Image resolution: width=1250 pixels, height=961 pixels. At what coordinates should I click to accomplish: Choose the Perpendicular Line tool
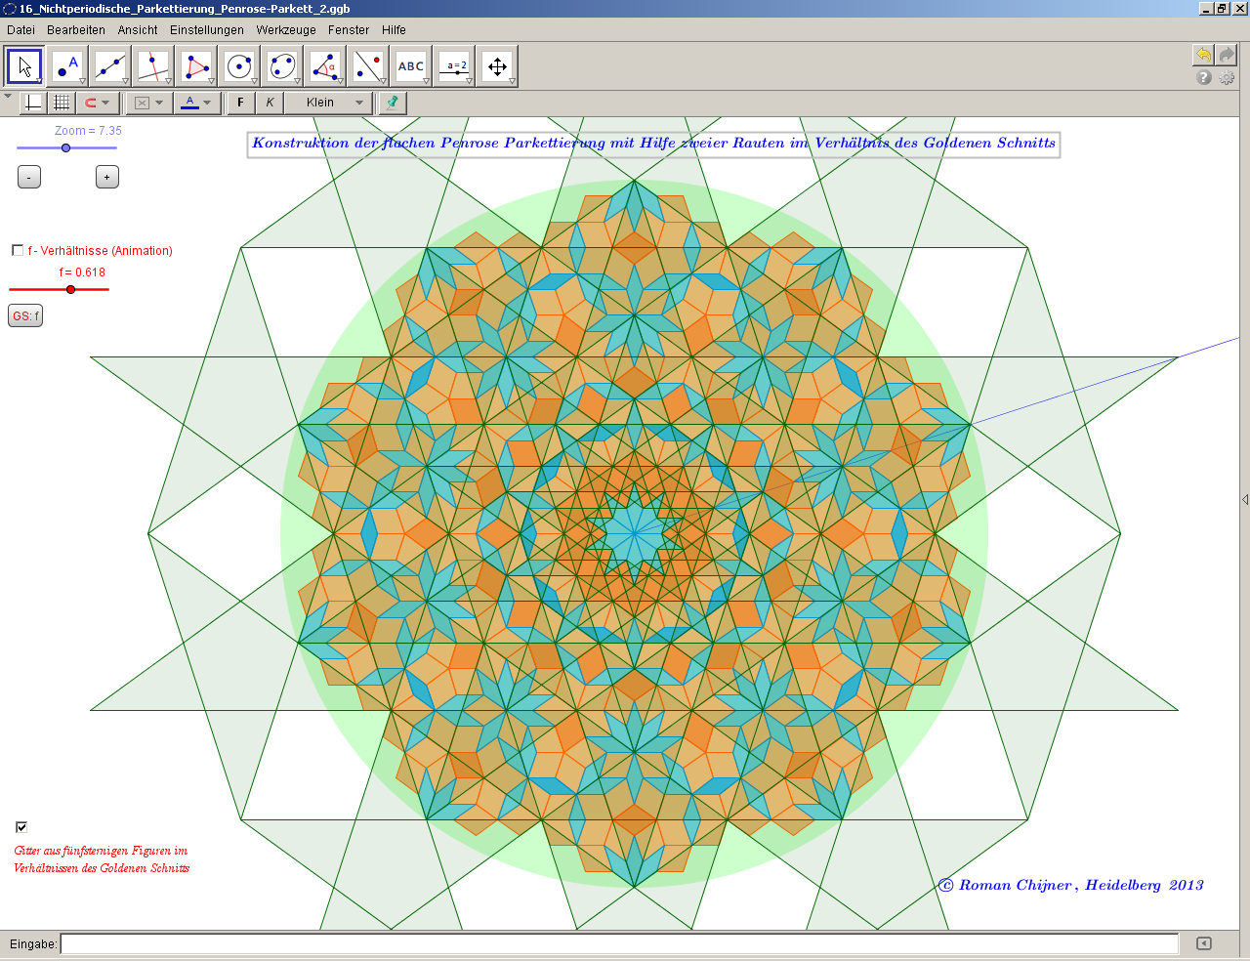(x=153, y=66)
